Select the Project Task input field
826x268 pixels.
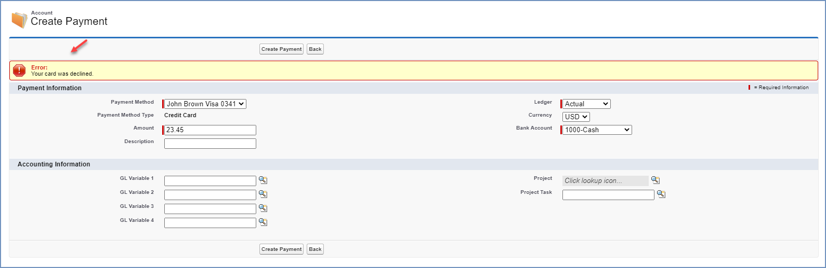(x=608, y=195)
